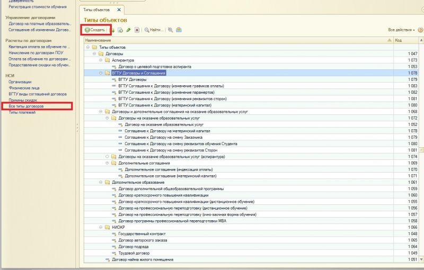Open Организации in the НСИ section
The height and width of the screenshot is (270, 424).
pos(20,82)
